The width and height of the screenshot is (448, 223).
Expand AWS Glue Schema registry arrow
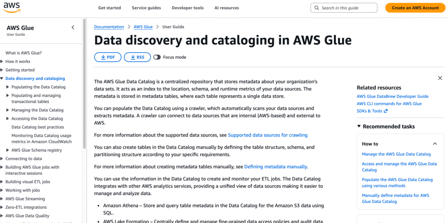pos(8,150)
